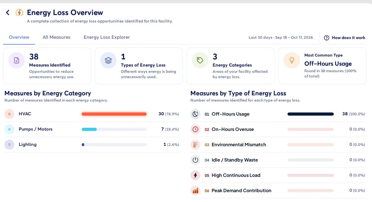Open the All Measures tab
Screen dimensions: 372x202
click(x=56, y=37)
